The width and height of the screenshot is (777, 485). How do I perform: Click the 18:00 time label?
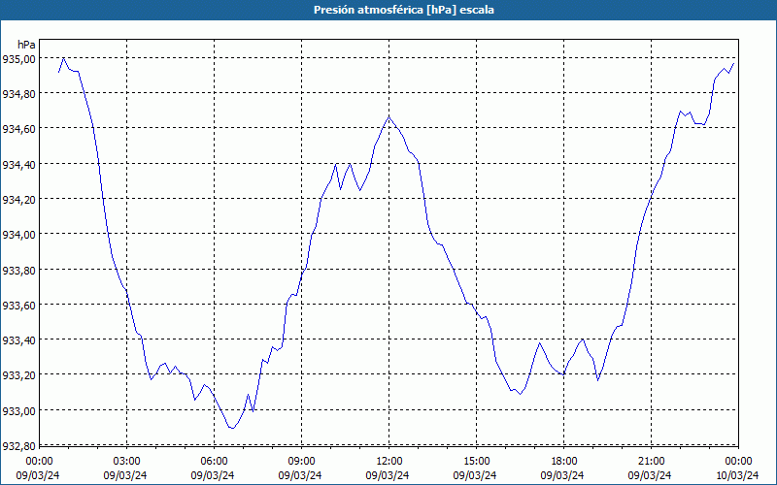click(x=564, y=462)
